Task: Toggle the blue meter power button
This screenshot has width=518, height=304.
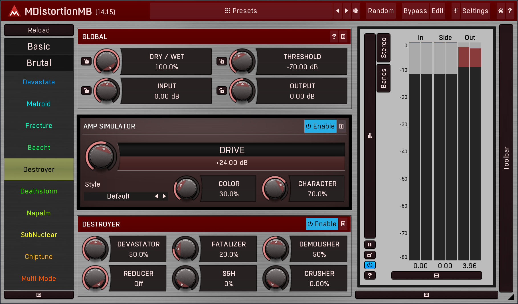Action: coord(370,265)
